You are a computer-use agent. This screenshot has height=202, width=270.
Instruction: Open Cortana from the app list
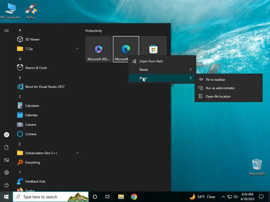(x=48, y=134)
